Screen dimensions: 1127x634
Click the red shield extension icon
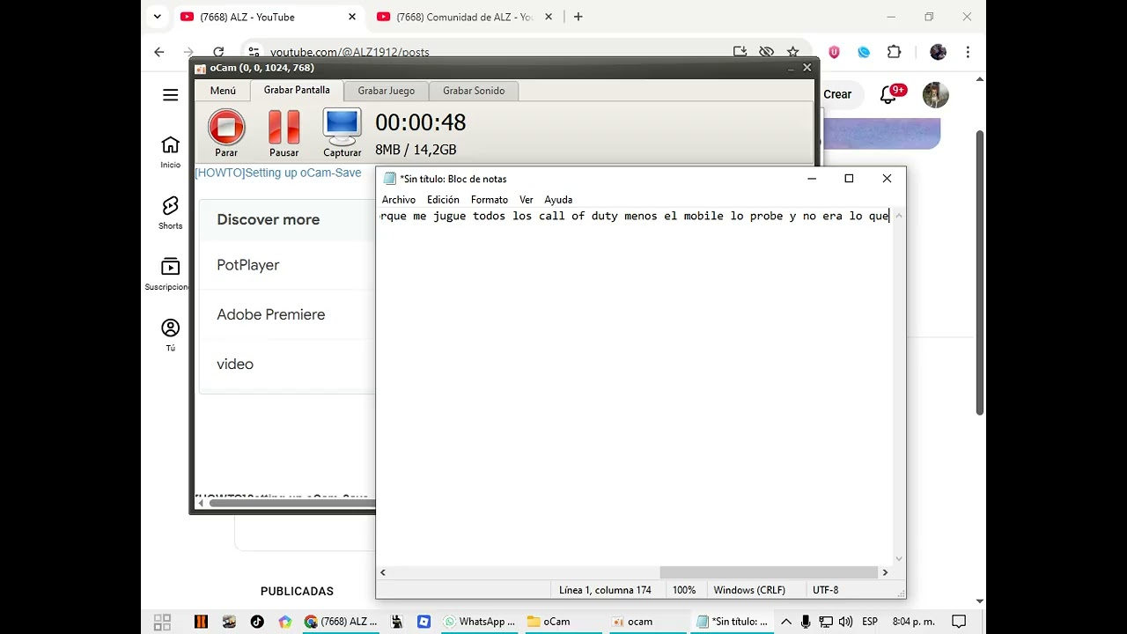834,52
